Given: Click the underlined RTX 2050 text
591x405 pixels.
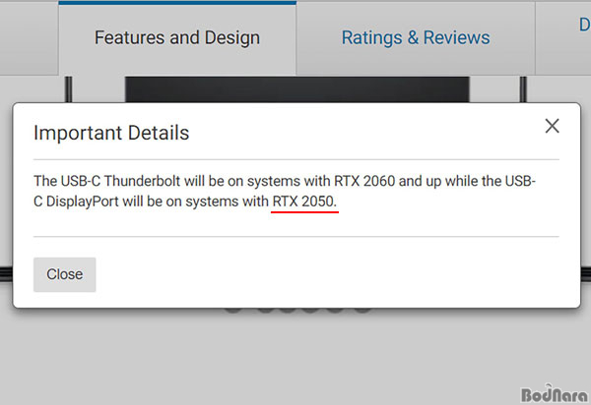Looking at the screenshot, I should 303,202.
